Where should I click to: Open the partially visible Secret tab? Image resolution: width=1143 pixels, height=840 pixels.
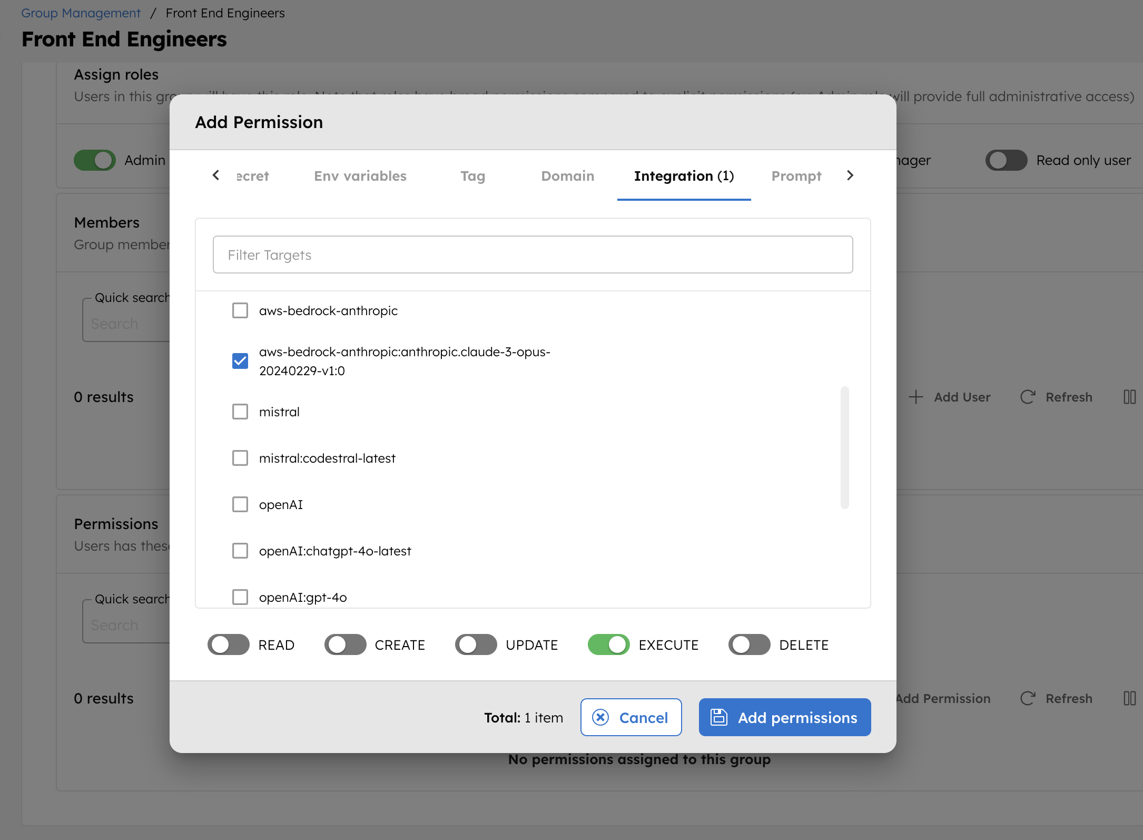click(x=253, y=176)
